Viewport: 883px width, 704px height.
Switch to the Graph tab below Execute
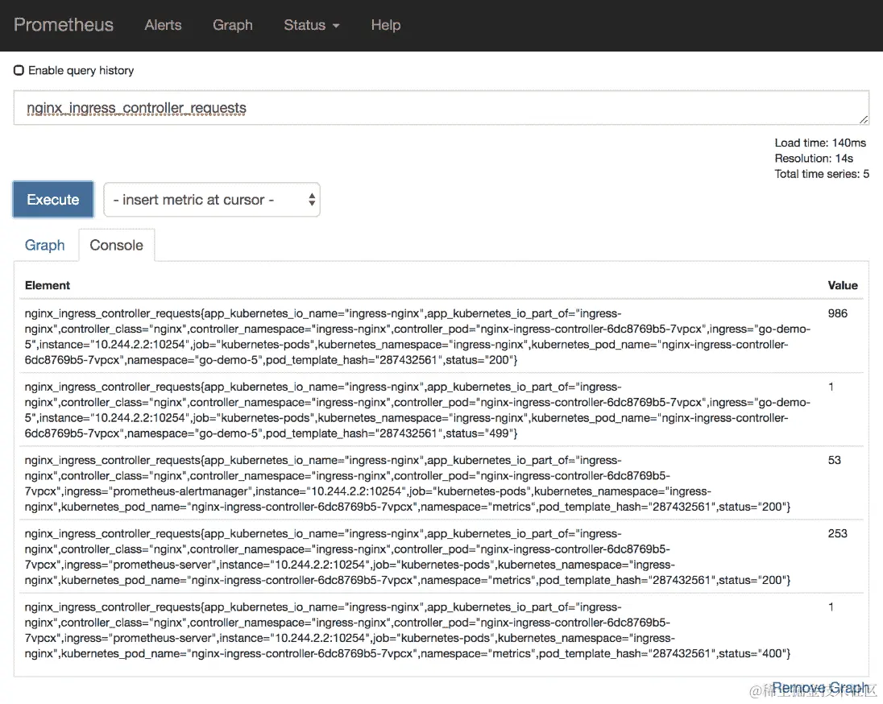pos(45,245)
